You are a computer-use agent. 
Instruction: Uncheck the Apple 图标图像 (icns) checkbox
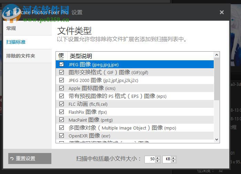coord(61,88)
